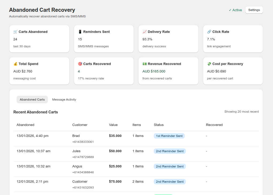The image size is (273, 195).
Task: Click the $75.000 cart value
Action: 115,182
